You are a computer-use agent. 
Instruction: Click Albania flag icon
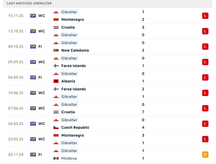click(56, 81)
